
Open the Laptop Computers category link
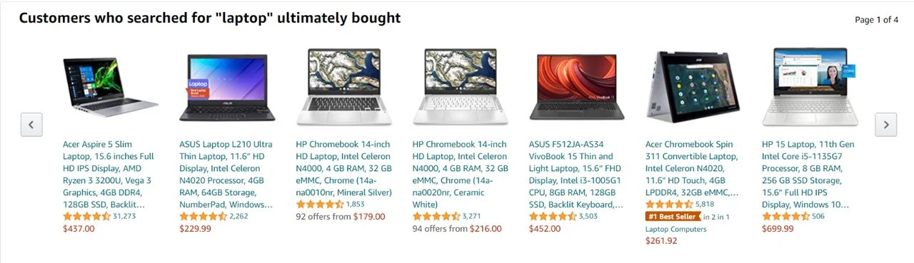pyautogui.click(x=676, y=229)
